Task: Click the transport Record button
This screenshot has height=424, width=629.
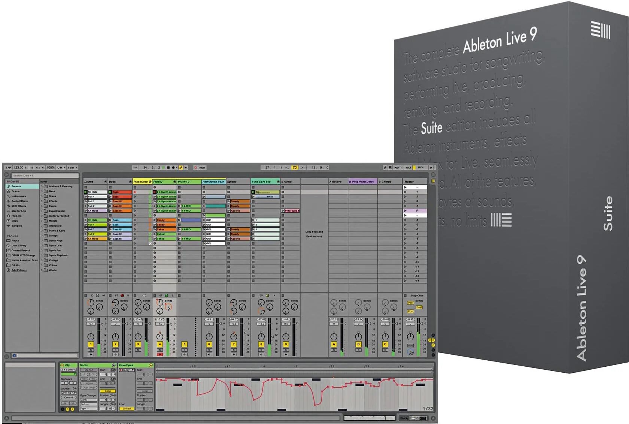Action: 173,168
